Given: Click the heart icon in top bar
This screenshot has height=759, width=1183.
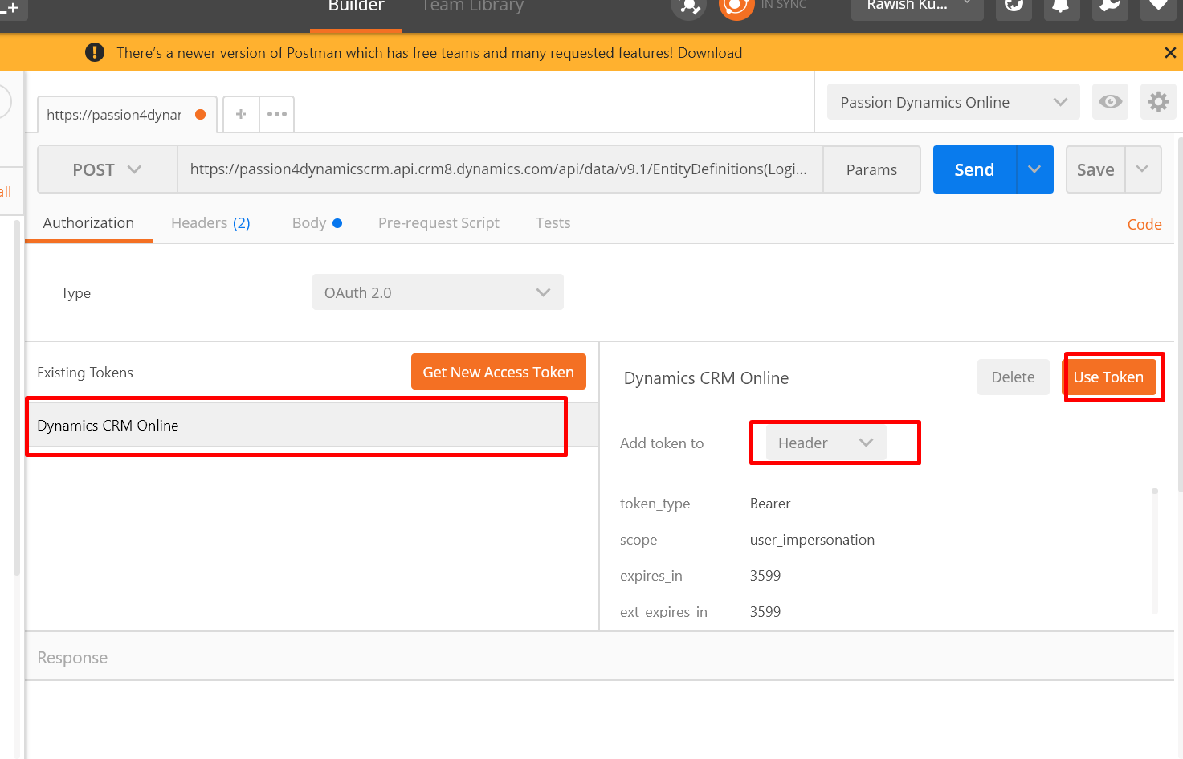Looking at the screenshot, I should pyautogui.click(x=1158, y=7).
